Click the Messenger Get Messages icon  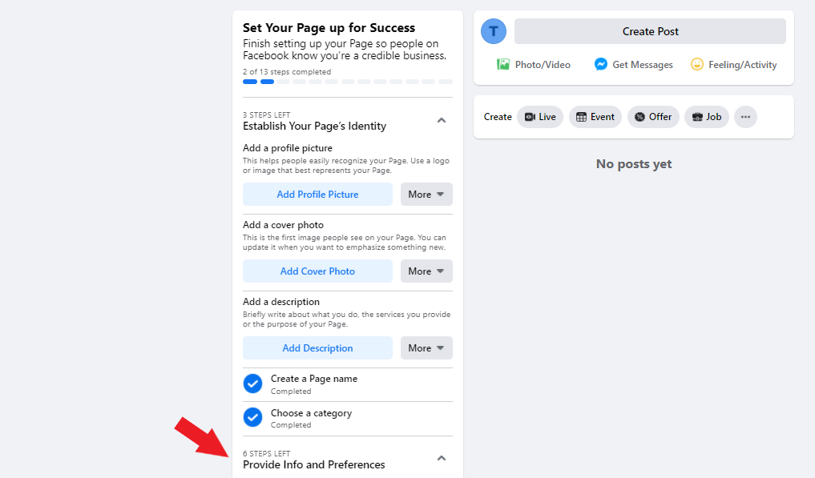601,64
